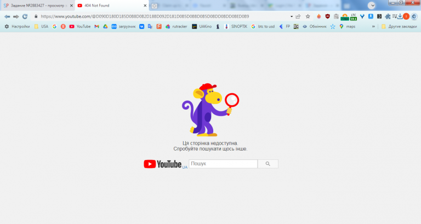Open the Google Drive bookmark
This screenshot has height=224, width=421.
point(105,26)
